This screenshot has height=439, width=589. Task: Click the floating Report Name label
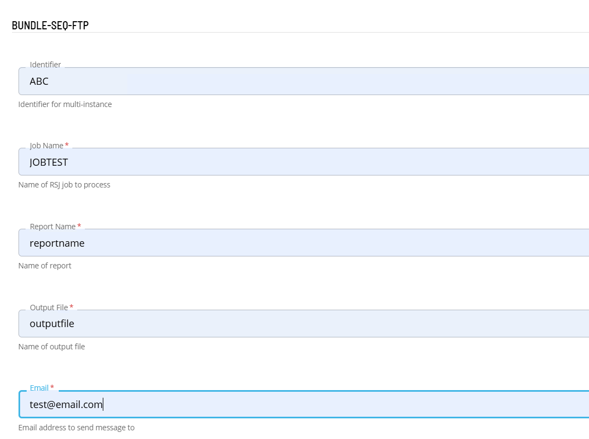pos(52,227)
